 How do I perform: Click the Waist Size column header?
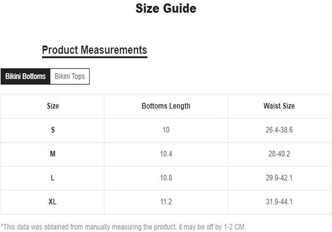[279, 106]
